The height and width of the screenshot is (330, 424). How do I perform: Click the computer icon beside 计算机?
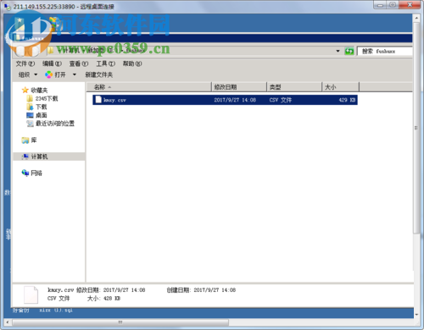click(x=25, y=157)
